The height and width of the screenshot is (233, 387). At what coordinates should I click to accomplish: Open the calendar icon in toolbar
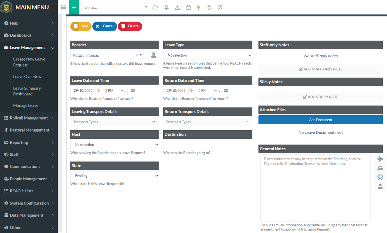[x=189, y=7]
